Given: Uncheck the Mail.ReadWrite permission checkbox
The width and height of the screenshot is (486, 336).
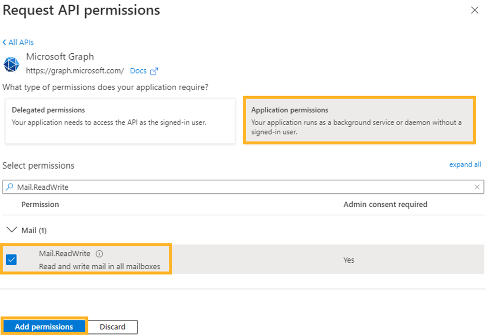Looking at the screenshot, I should point(11,259).
